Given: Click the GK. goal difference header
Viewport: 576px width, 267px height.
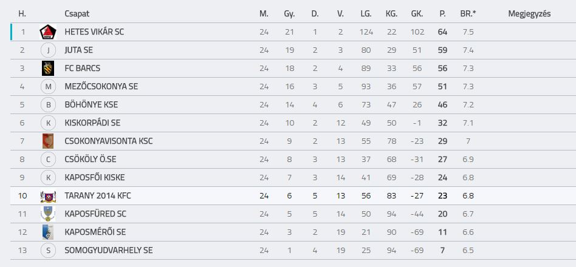Looking at the screenshot, I should tap(417, 14).
